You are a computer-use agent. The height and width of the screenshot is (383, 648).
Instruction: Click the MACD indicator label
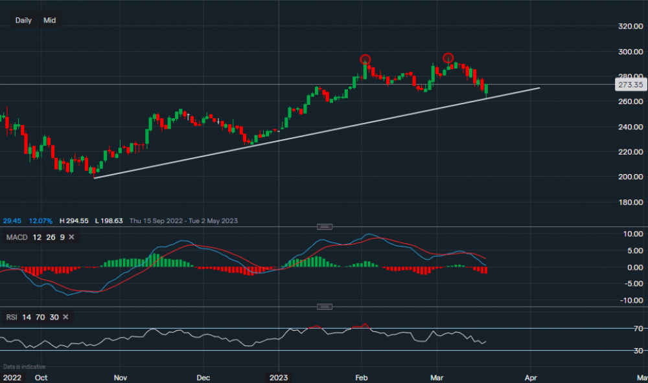coord(16,237)
